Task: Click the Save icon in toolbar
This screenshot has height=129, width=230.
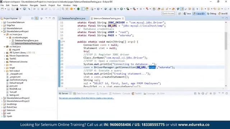Action: [x=9, y=9]
